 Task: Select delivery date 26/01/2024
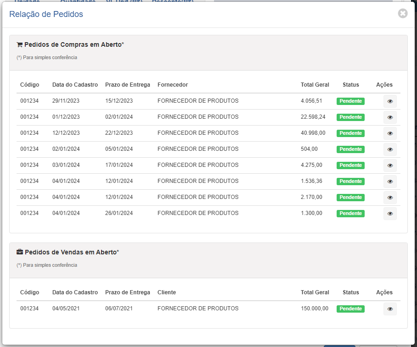(x=119, y=213)
